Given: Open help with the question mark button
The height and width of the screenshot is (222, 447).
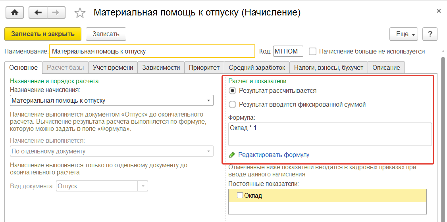Looking at the screenshot, I should point(430,34).
